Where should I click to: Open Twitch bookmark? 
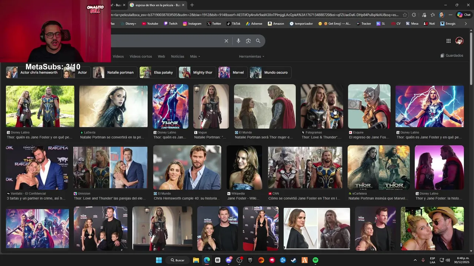click(170, 24)
